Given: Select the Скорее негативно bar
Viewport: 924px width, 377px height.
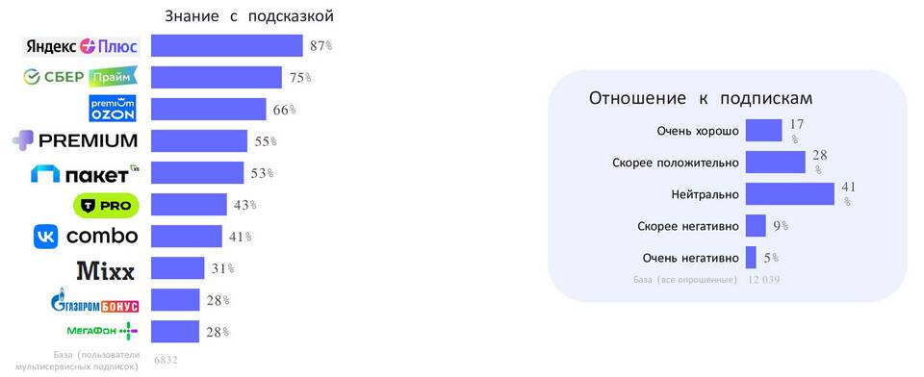Looking at the screenshot, I should pos(757,226).
